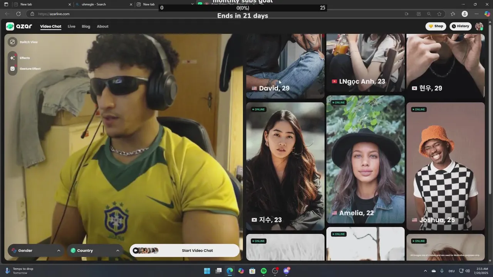Open OBS Studio from the taskbar

tap(275, 271)
